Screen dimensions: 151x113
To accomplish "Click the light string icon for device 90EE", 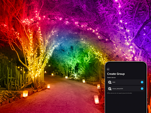I will click(109, 82).
